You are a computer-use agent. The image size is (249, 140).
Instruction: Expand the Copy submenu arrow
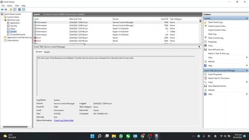[x=247, y=82]
